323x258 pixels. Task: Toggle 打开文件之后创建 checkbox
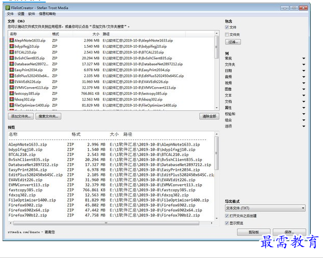[x=227, y=216]
